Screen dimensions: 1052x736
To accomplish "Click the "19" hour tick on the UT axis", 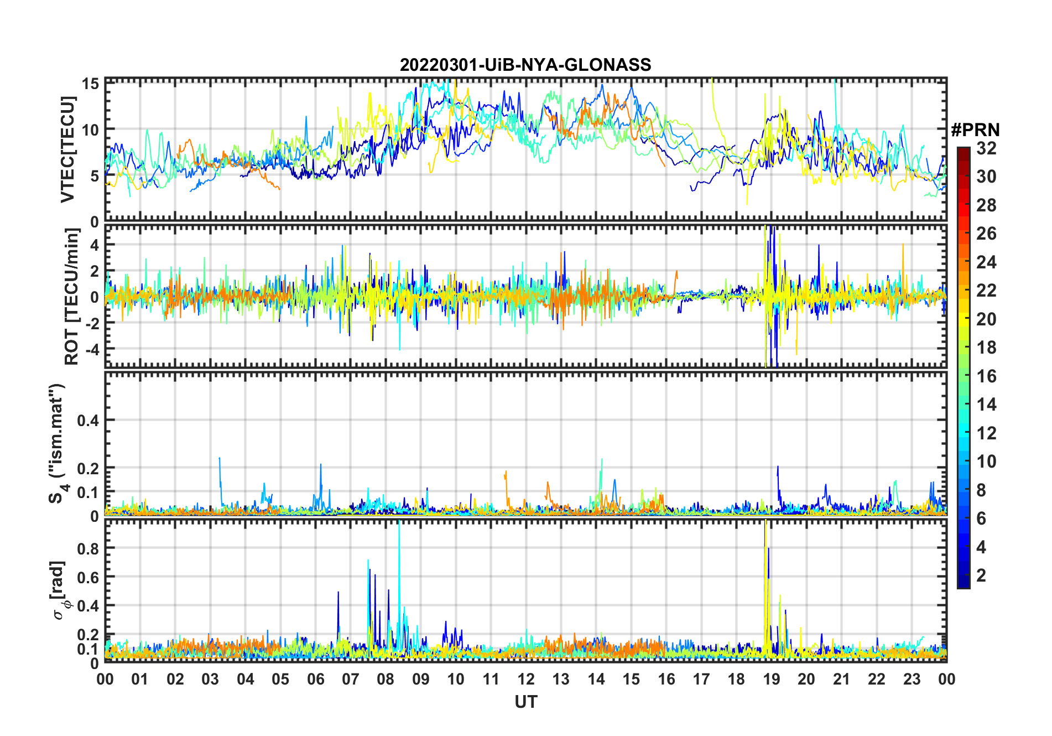I will point(772,679).
